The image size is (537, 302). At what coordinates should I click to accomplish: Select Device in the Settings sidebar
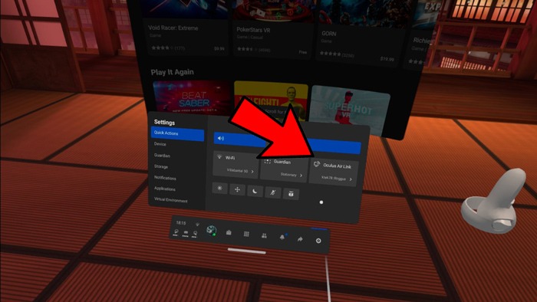click(x=160, y=144)
